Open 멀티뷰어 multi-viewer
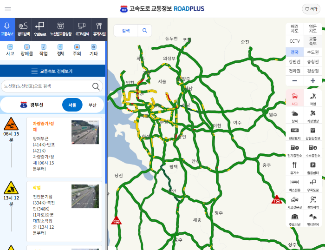 312,219
